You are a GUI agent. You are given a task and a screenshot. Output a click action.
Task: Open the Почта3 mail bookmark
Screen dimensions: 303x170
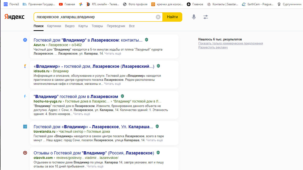coord(11,4)
